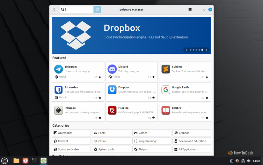The height and width of the screenshot is (165, 263).
Task: Open the Graphics category
Action: pyautogui.click(x=192, y=133)
